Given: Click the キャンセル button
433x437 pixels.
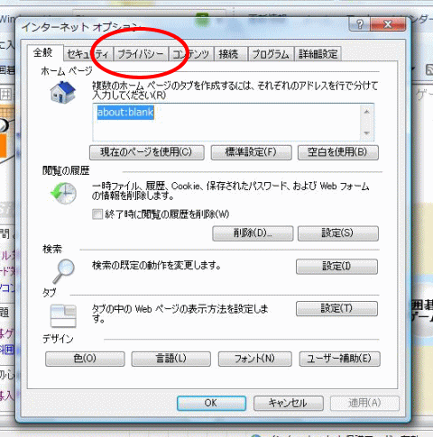Looking at the screenshot, I should 289,403.
